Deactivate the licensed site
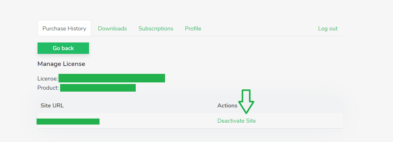 tap(237, 121)
